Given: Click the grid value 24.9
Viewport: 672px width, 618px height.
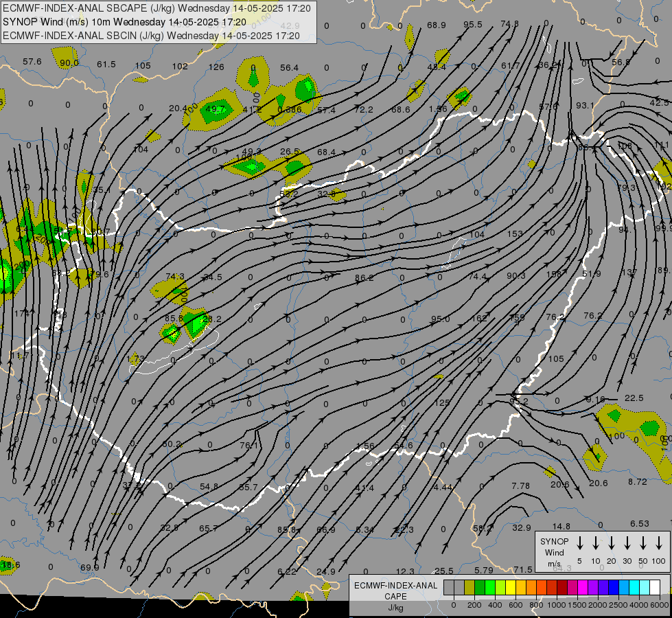Looking at the screenshot, I should click(x=326, y=572).
